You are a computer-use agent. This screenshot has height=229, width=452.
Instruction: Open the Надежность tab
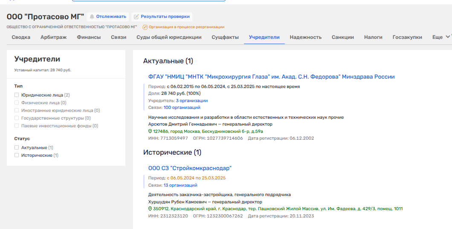pyautogui.click(x=306, y=37)
